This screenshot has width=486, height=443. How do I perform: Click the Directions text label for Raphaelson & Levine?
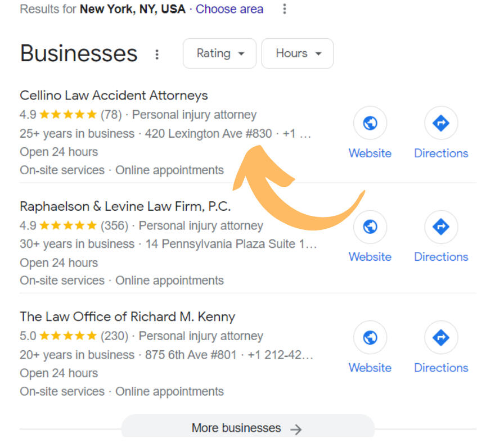[x=441, y=256]
